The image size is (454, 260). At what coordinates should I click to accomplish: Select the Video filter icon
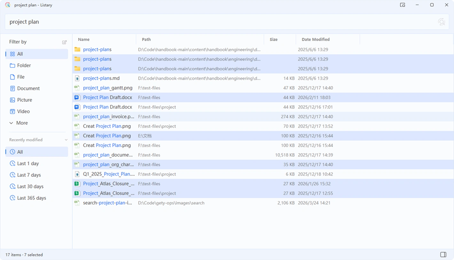(12, 111)
